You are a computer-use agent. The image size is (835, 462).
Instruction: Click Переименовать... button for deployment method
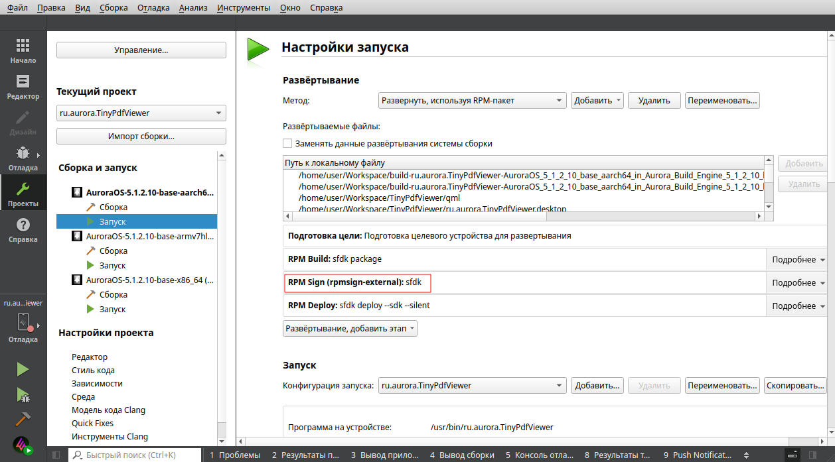point(722,101)
